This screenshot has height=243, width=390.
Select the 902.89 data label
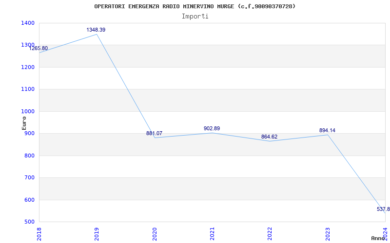coord(212,128)
